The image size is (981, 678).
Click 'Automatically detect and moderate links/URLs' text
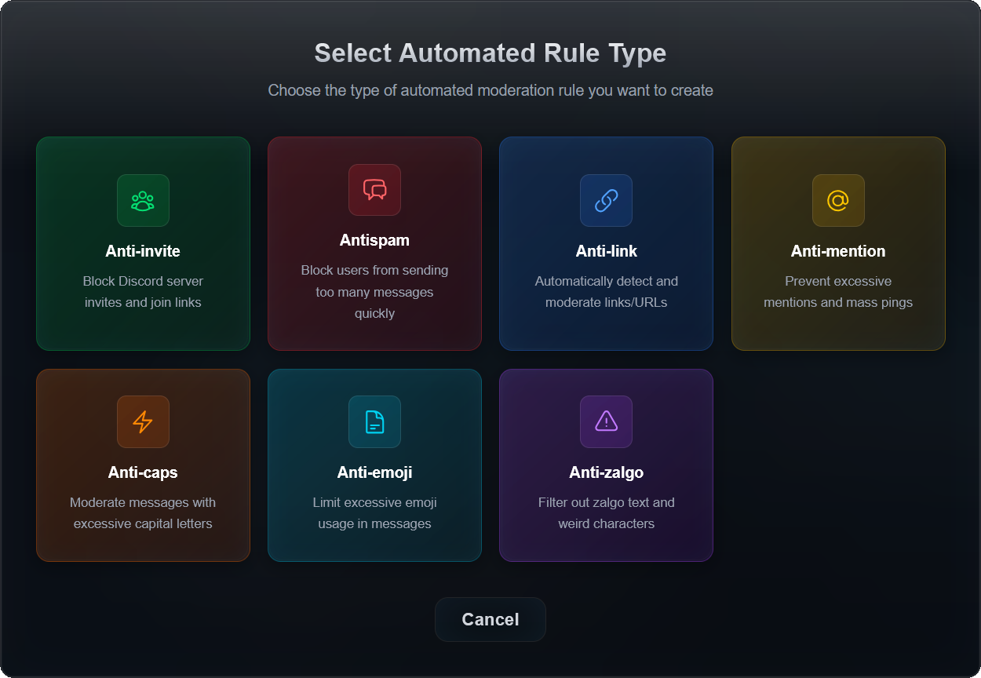point(606,292)
